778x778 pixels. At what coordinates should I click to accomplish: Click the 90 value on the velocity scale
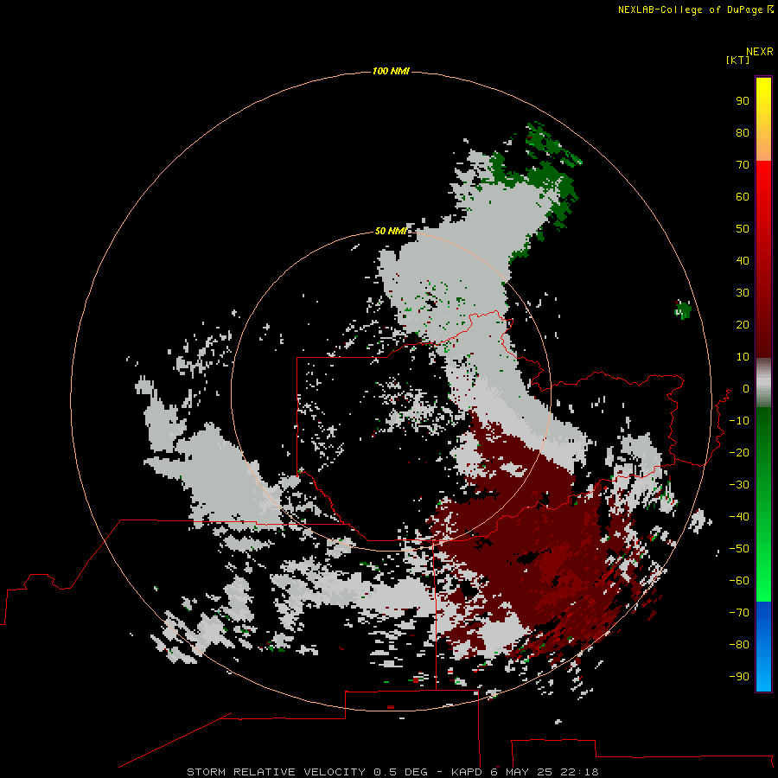(x=743, y=101)
